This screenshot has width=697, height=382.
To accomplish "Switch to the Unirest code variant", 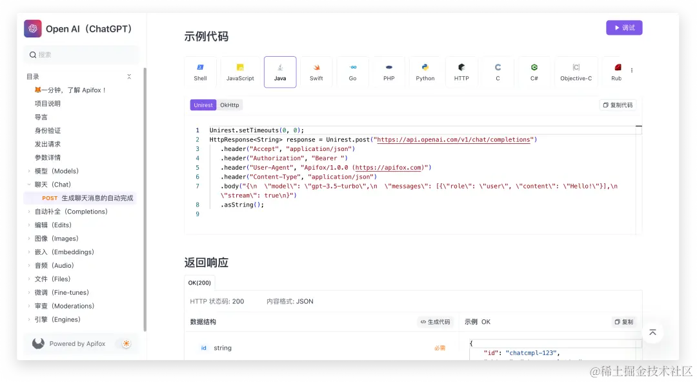I will pyautogui.click(x=203, y=105).
